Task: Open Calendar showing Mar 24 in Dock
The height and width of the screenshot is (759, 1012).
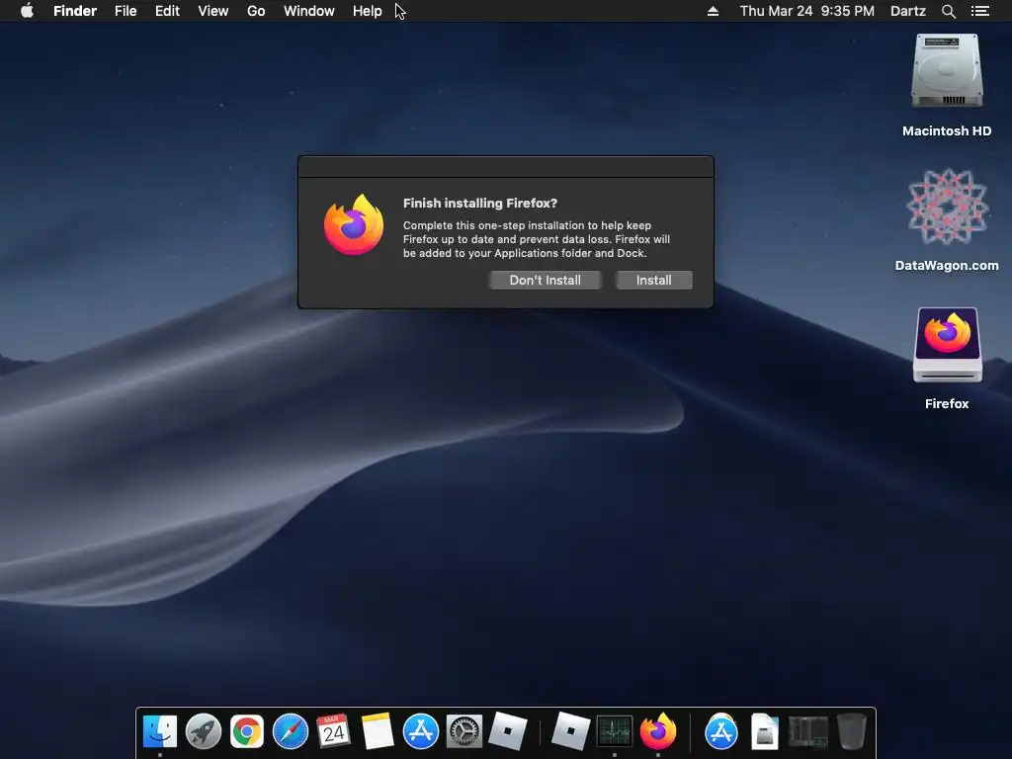Action: click(334, 731)
